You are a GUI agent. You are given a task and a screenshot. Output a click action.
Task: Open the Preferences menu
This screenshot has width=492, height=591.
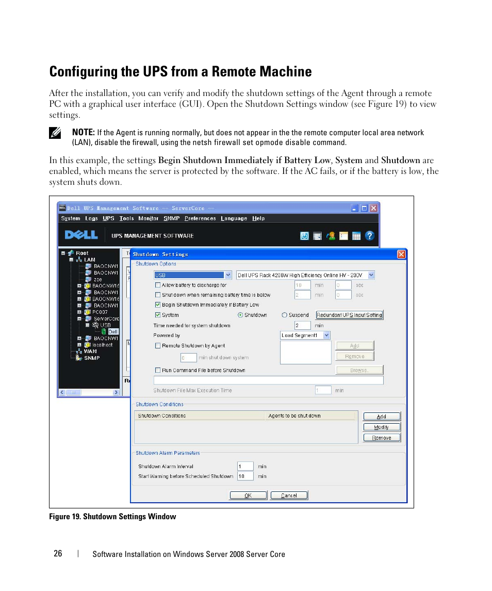[x=200, y=218]
